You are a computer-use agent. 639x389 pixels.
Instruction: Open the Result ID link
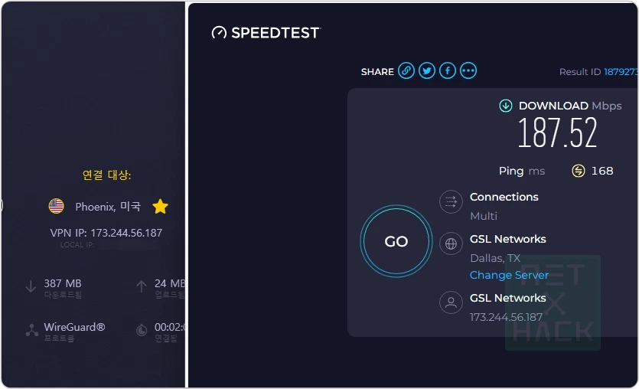point(621,72)
